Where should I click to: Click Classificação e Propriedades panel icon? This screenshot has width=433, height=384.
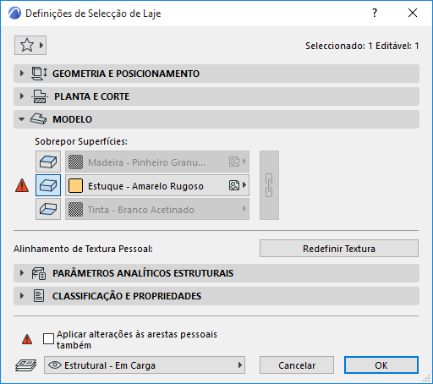click(x=39, y=296)
